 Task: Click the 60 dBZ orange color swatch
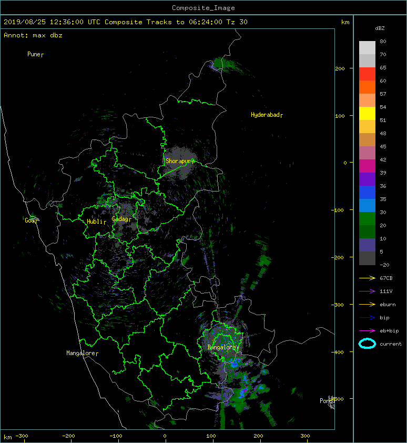click(367, 87)
